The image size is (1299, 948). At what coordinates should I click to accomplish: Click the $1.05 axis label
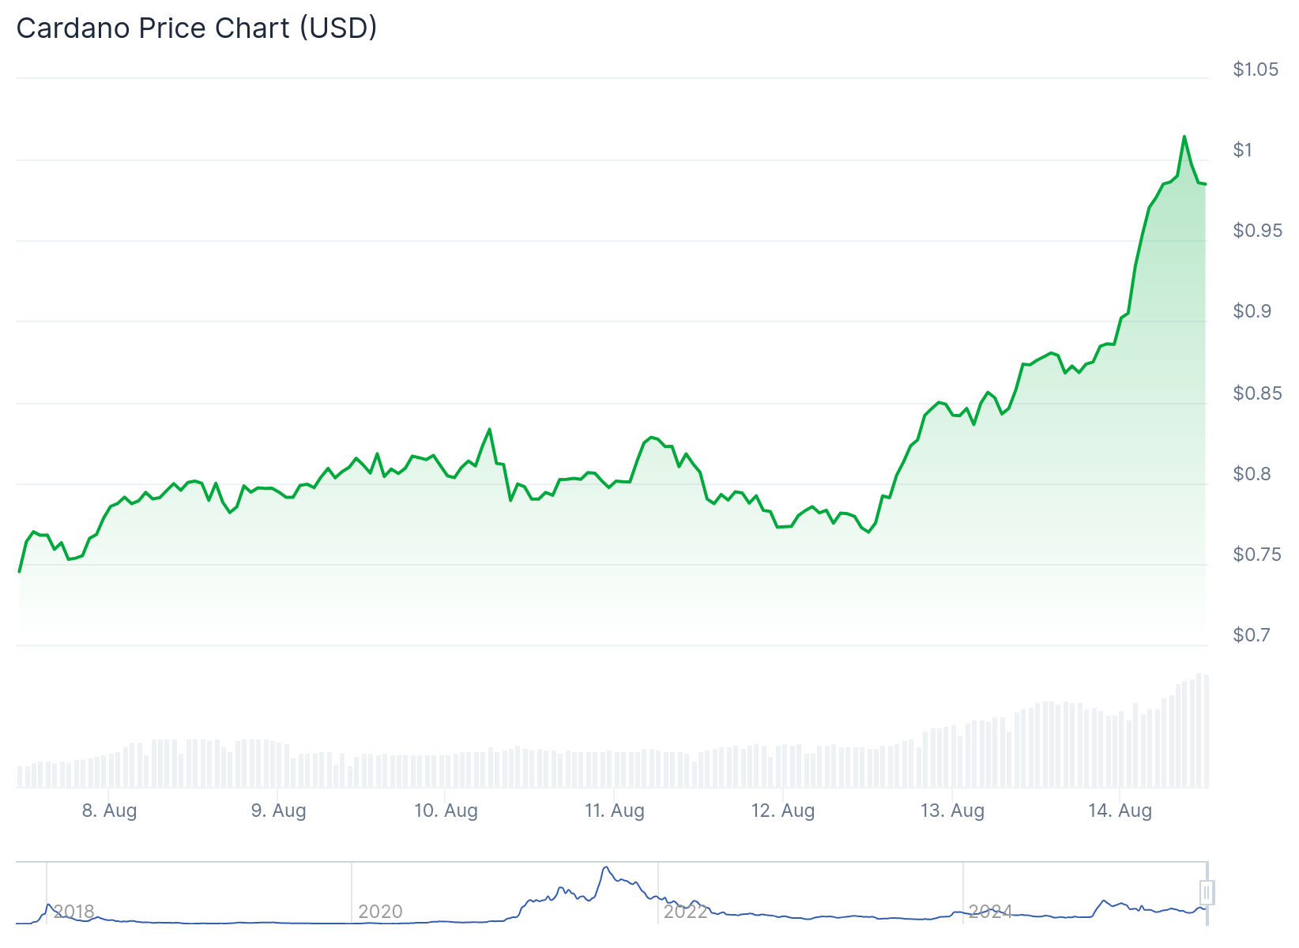pyautogui.click(x=1256, y=70)
